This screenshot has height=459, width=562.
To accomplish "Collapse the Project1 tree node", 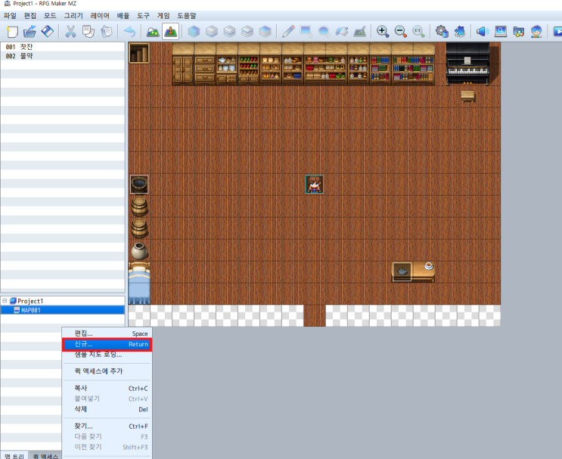I will point(5,301).
